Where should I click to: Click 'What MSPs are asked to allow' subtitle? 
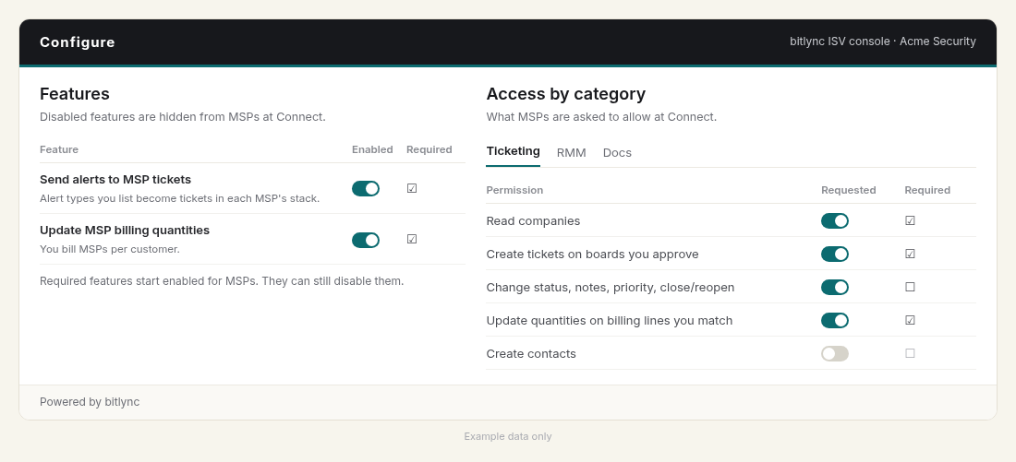point(601,117)
